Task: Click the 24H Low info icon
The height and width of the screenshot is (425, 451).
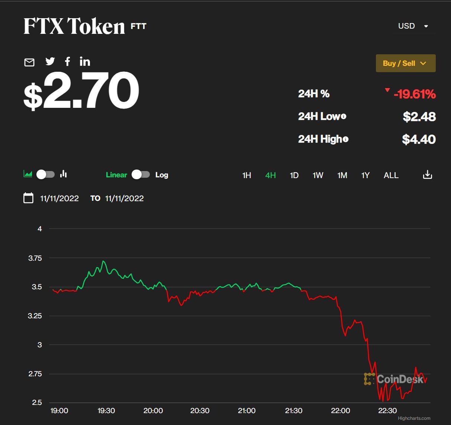Action: coord(344,116)
